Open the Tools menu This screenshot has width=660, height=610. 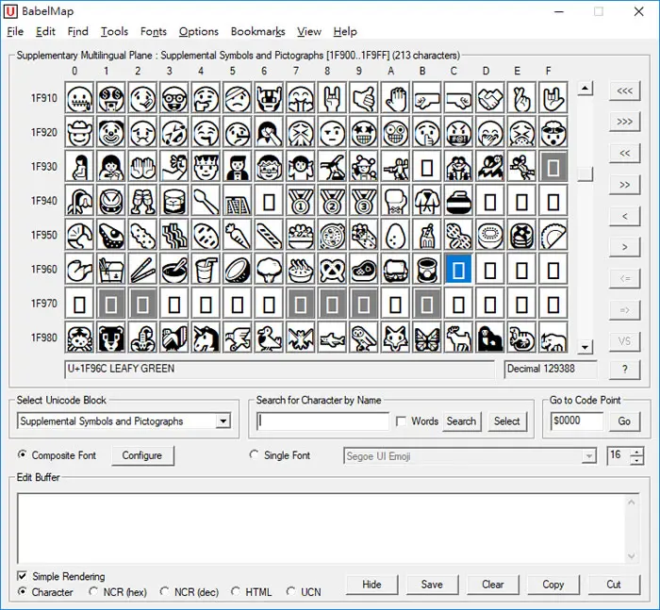tap(114, 31)
